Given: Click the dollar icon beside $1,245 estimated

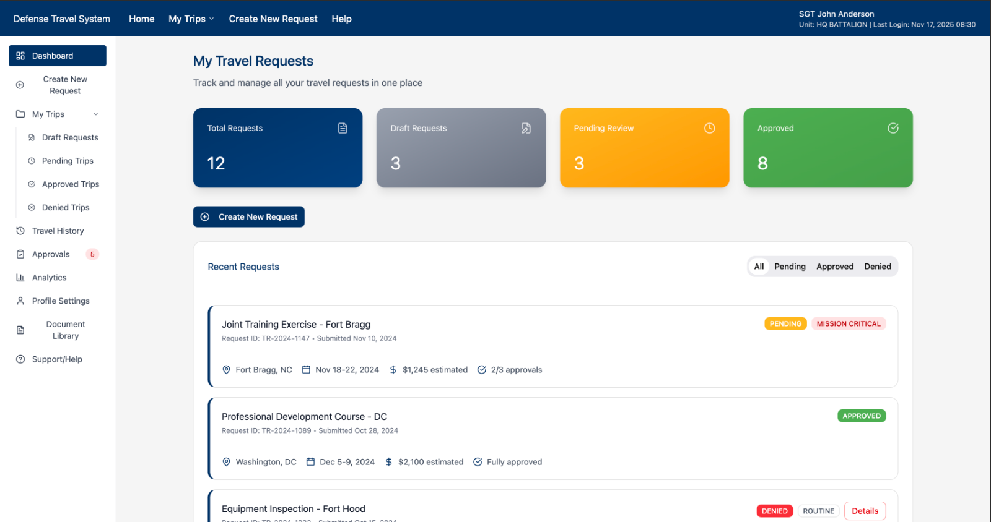Looking at the screenshot, I should pyautogui.click(x=393, y=370).
